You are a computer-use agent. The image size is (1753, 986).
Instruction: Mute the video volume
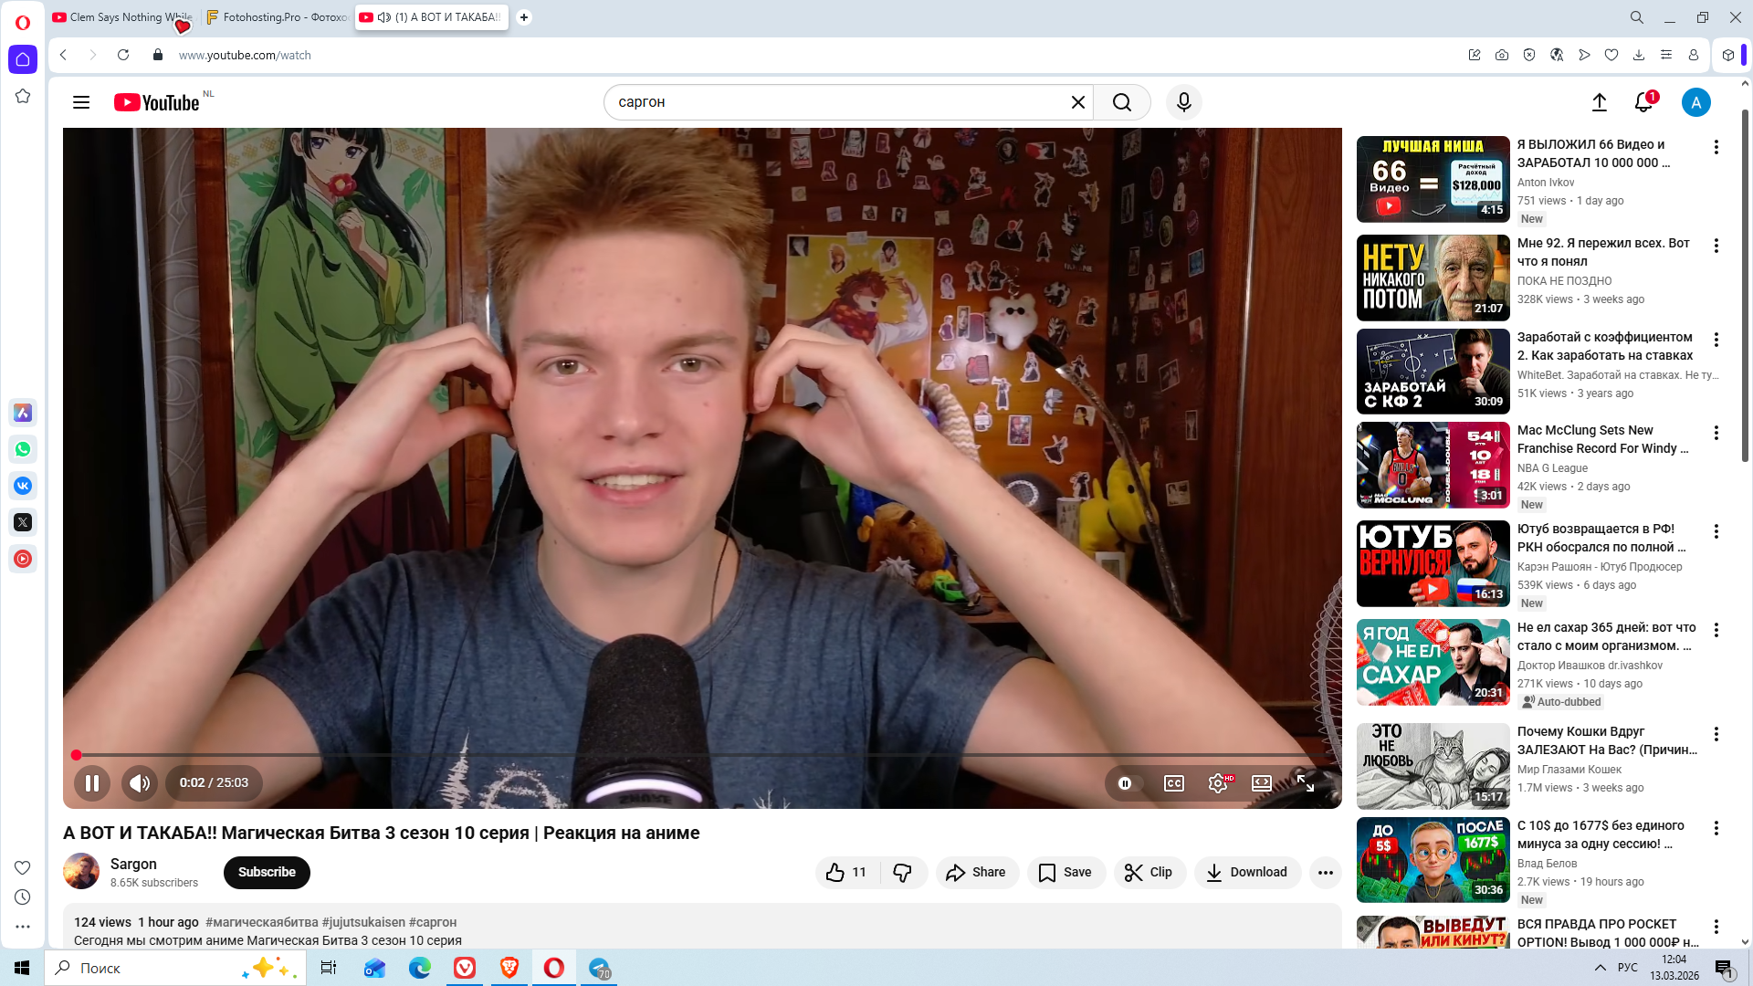click(x=140, y=783)
